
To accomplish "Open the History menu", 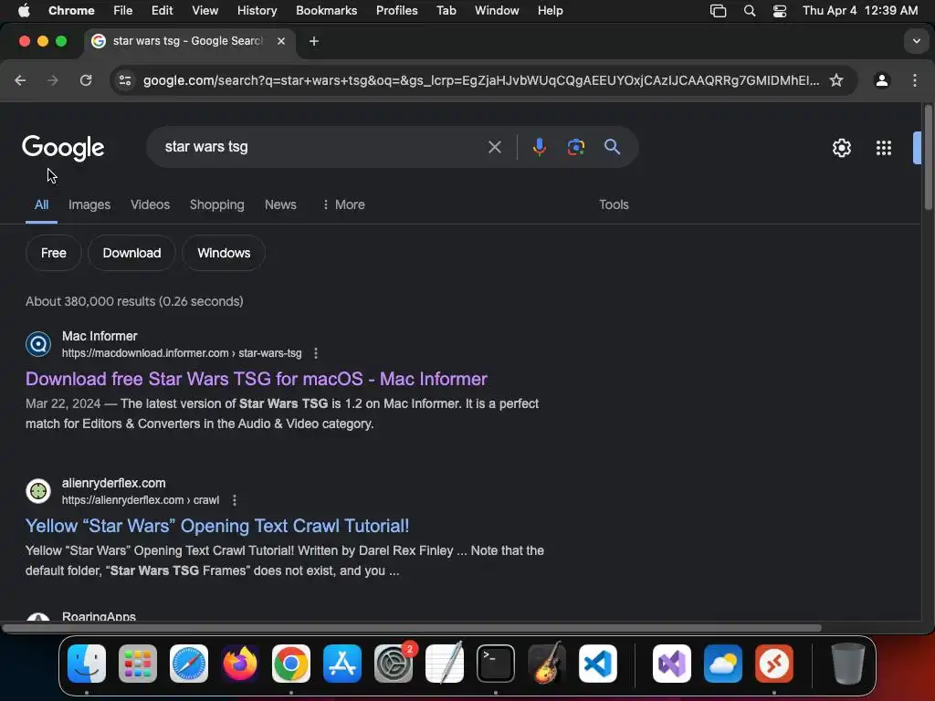I will click(x=257, y=11).
